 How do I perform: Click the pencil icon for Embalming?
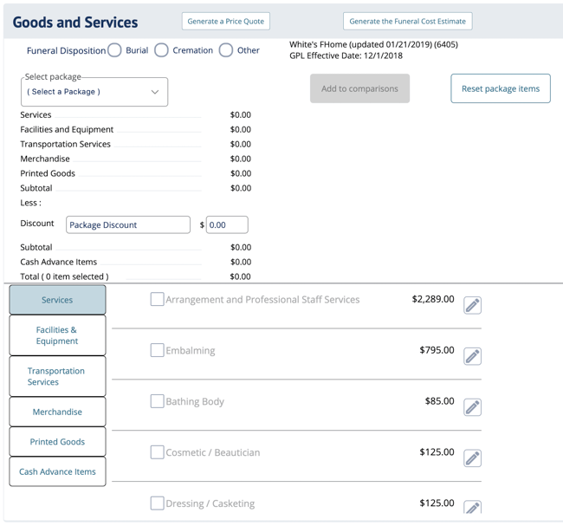tap(472, 356)
